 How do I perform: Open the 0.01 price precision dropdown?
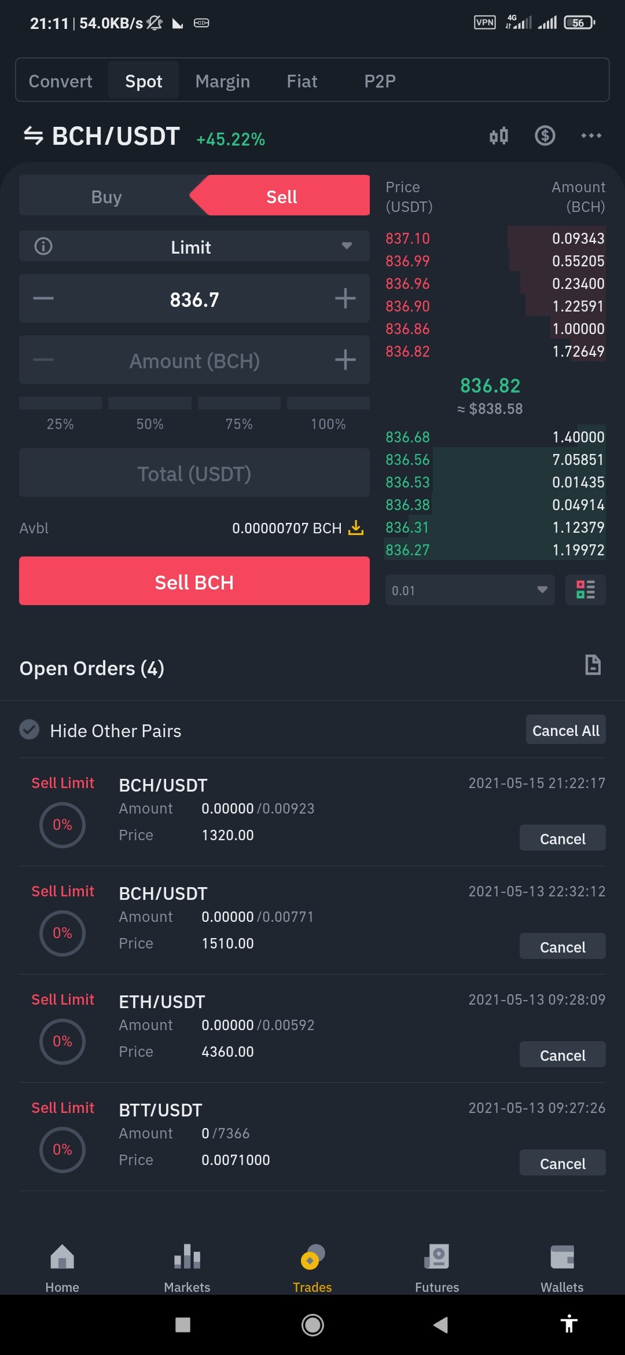point(470,590)
